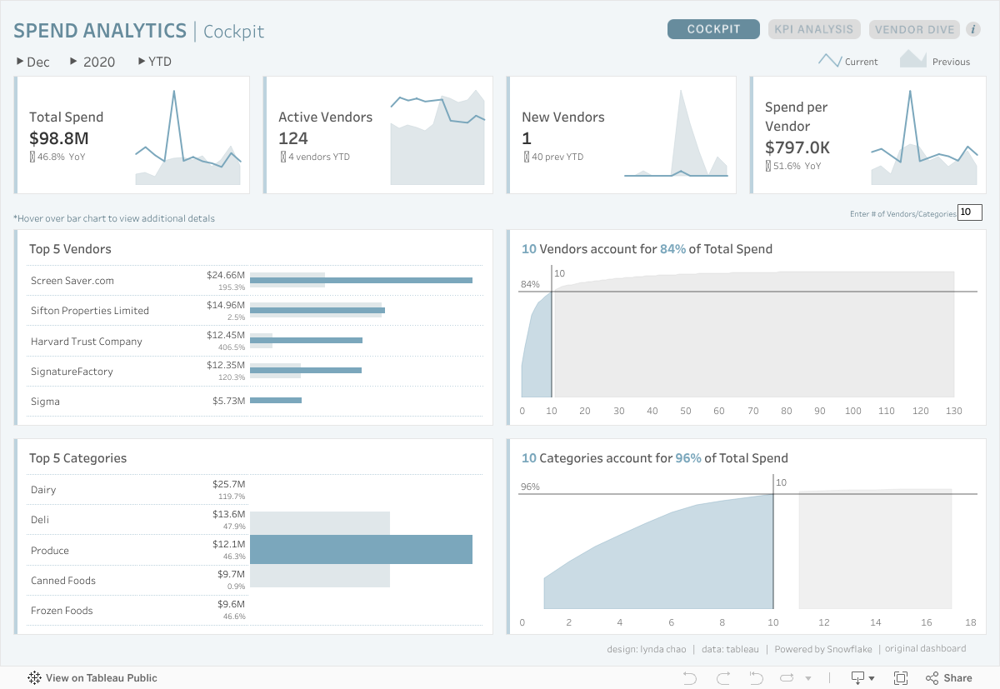Click the Produce category highlighted bar
1000x689 pixels.
[362, 549]
